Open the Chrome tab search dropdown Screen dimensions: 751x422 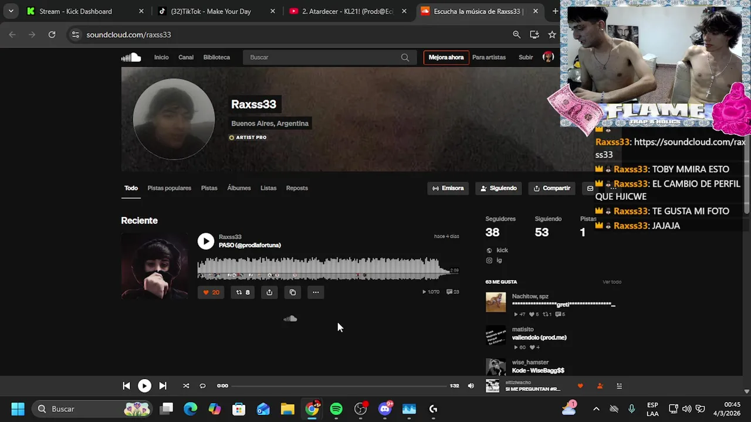pyautogui.click(x=11, y=11)
